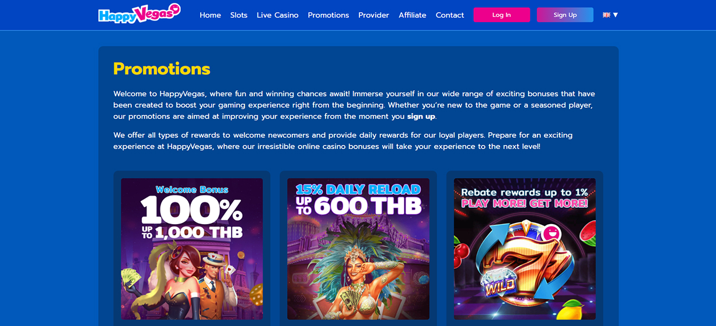The height and width of the screenshot is (326, 716).
Task: Select Promotions in the navigation bar
Action: pos(329,15)
